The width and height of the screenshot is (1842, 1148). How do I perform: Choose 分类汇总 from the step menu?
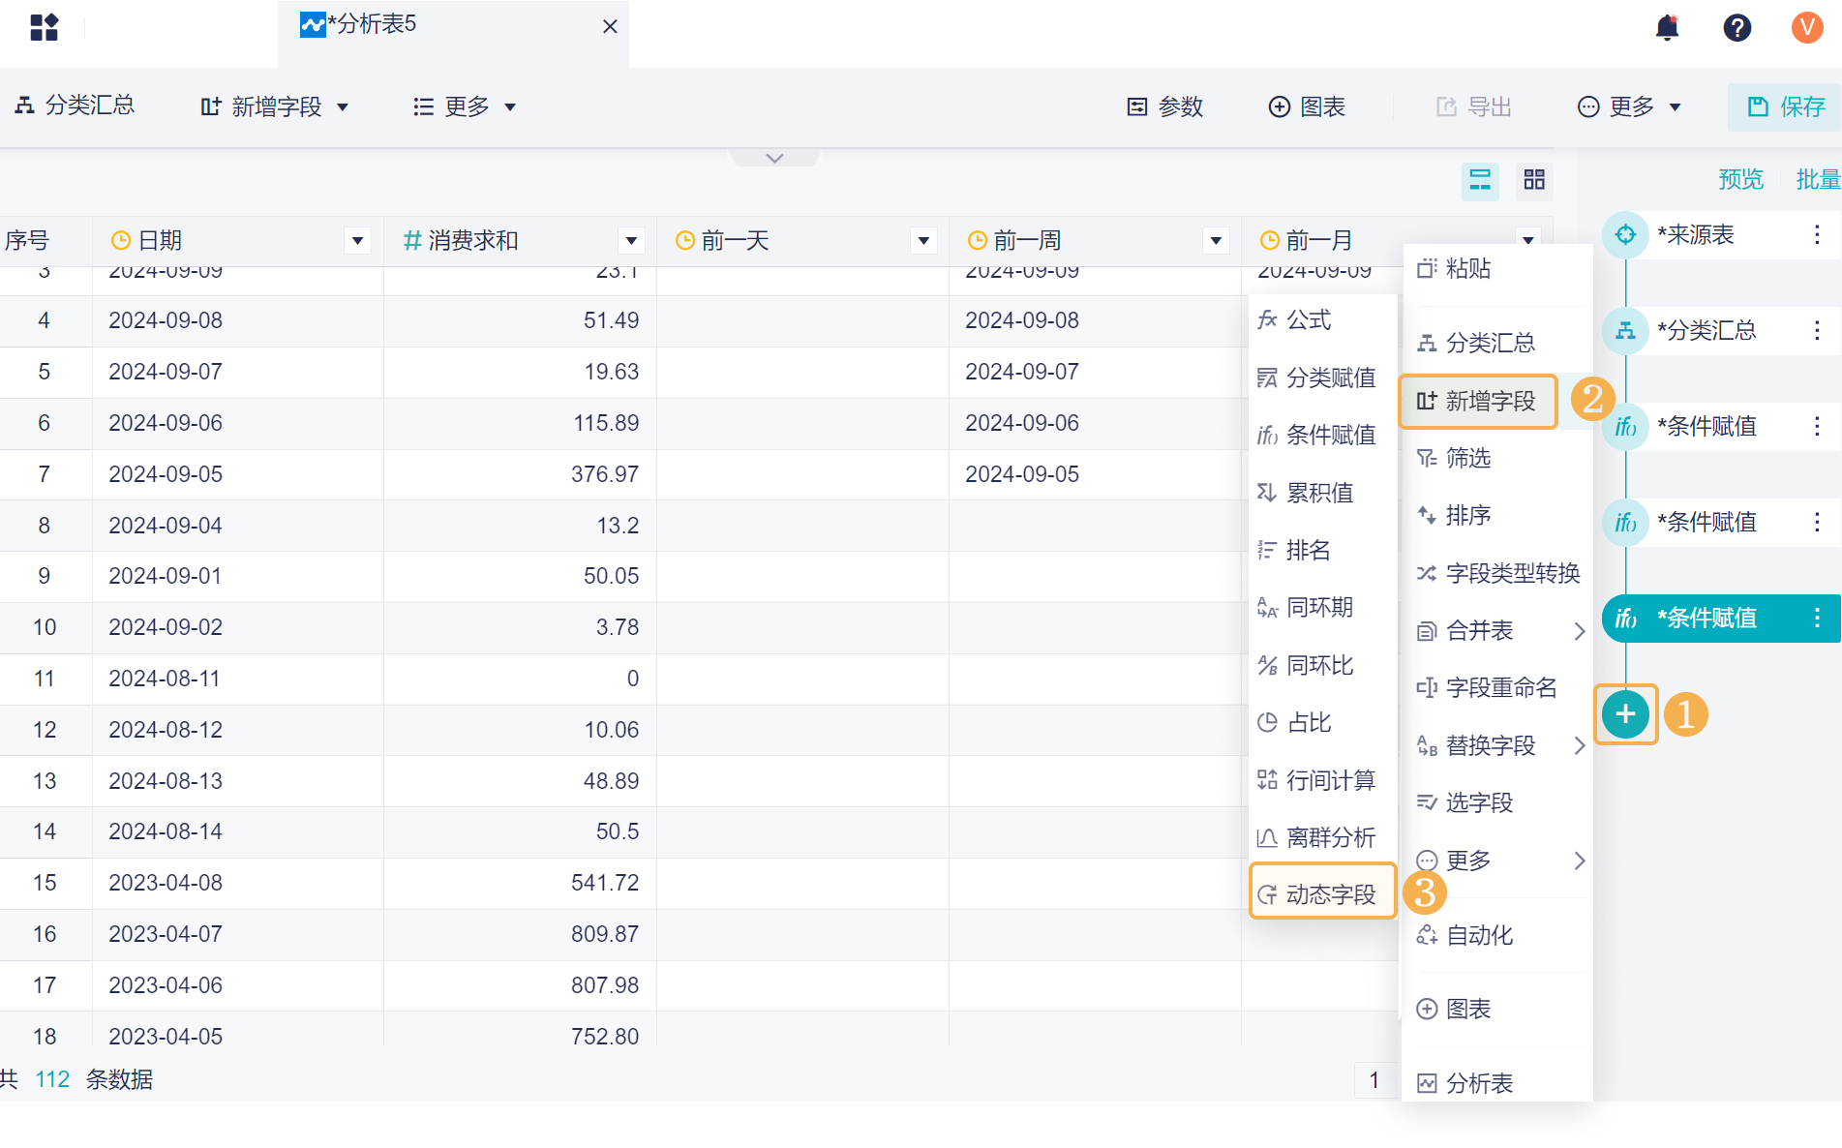(x=1496, y=343)
